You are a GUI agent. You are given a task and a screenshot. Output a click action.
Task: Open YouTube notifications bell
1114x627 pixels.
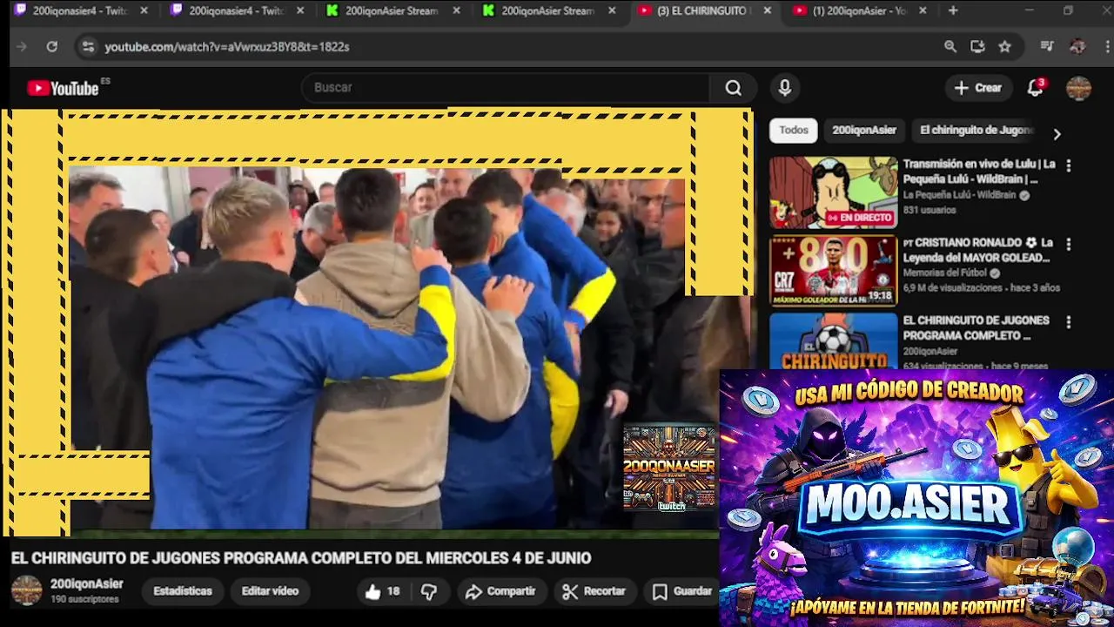tap(1035, 88)
